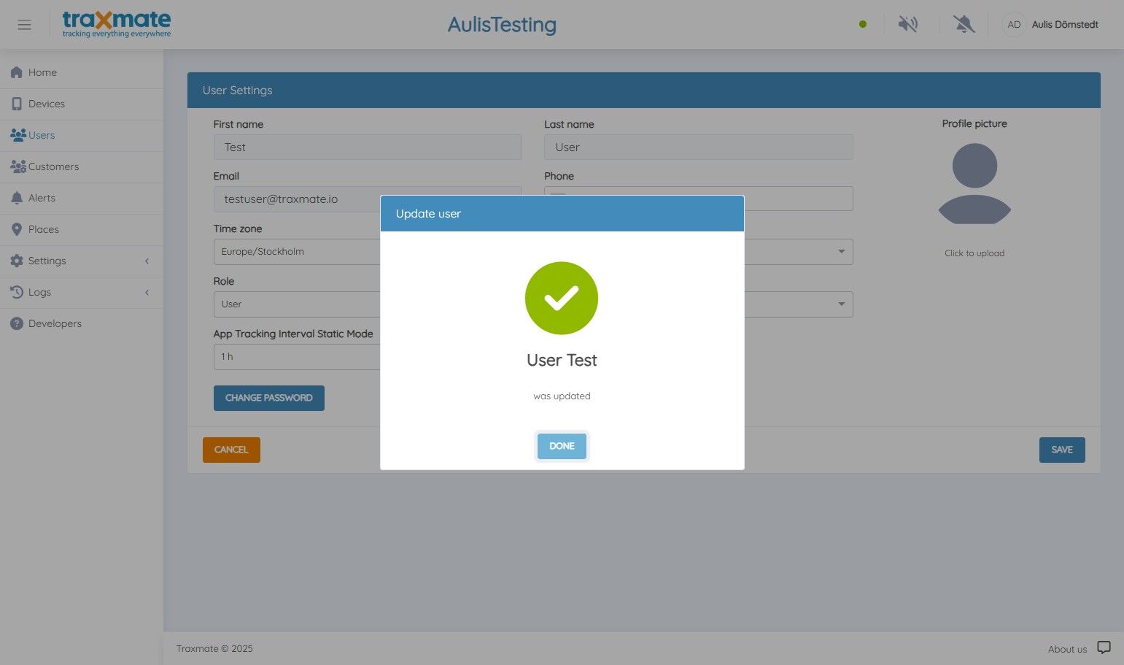Screen dimensions: 1124x665
Task: Click the dropdown arrow right of Time zone row
Action: (841, 252)
